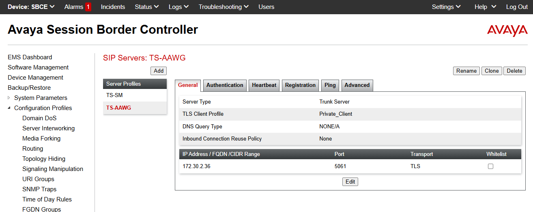Switch to the Authentication tab
The height and width of the screenshot is (212, 533).
pyautogui.click(x=225, y=85)
